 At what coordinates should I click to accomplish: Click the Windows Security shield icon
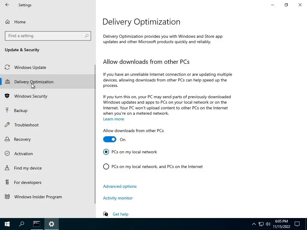[x=7, y=96]
